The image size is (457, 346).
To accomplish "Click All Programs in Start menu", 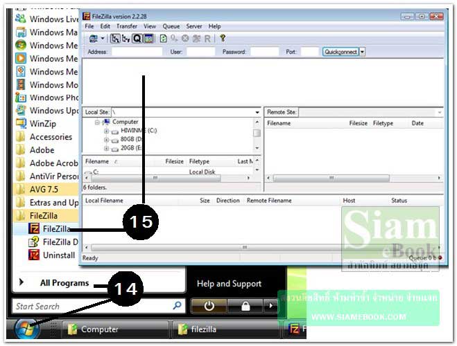I will (64, 283).
